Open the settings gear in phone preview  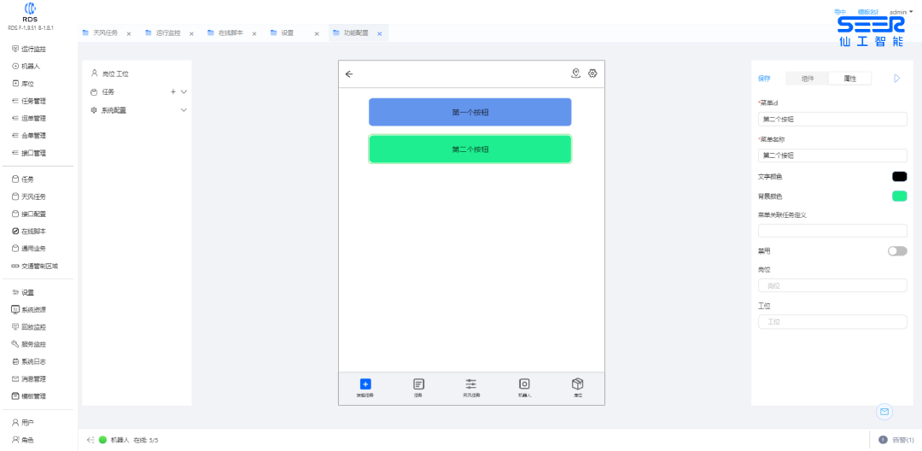(x=592, y=73)
